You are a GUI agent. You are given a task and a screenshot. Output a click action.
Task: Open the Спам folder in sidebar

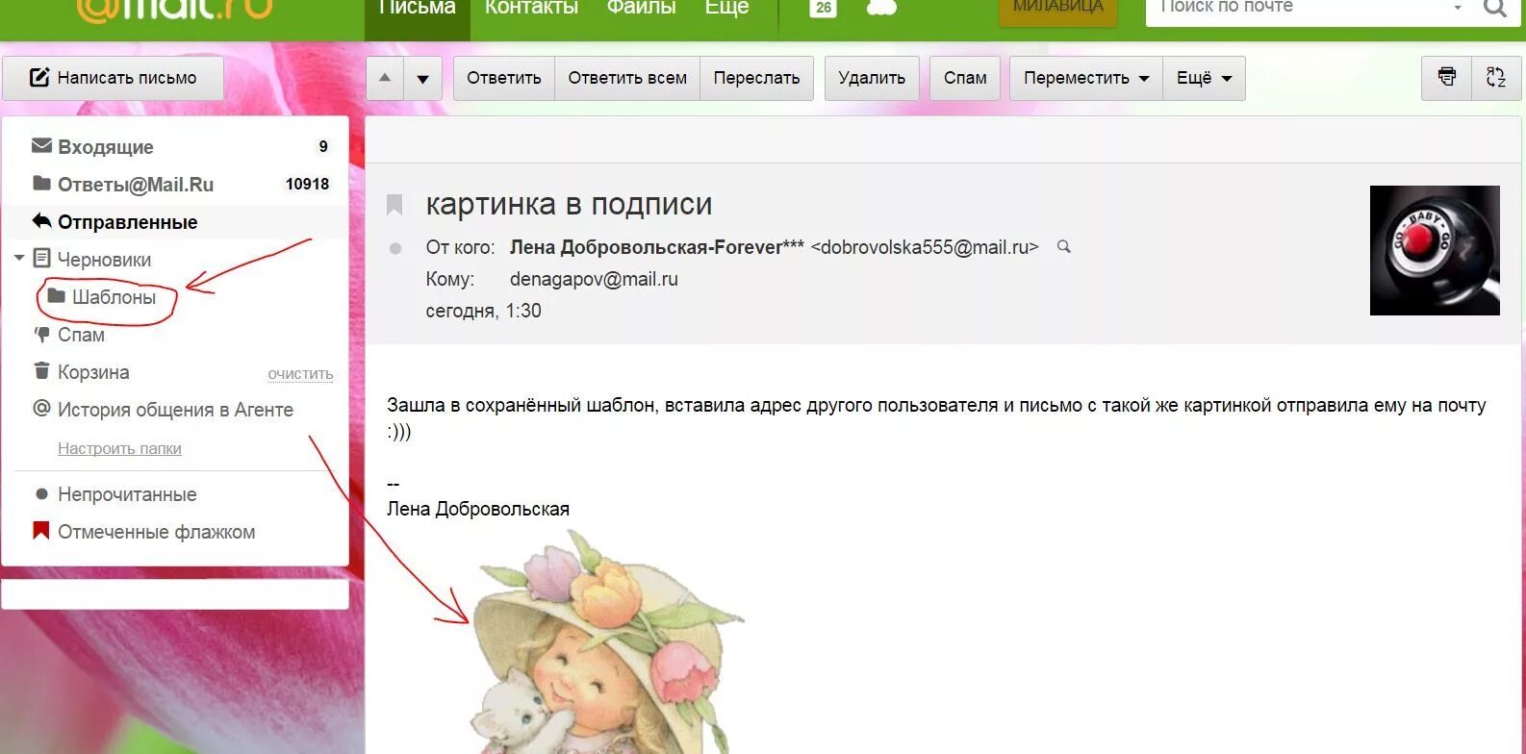81,335
